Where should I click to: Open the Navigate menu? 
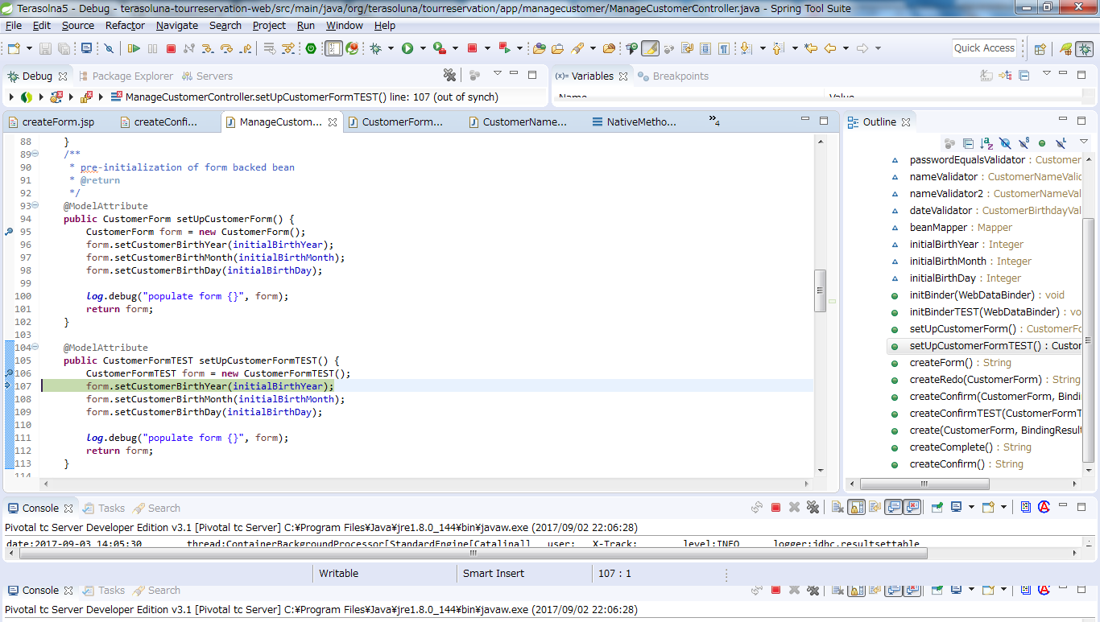click(177, 25)
